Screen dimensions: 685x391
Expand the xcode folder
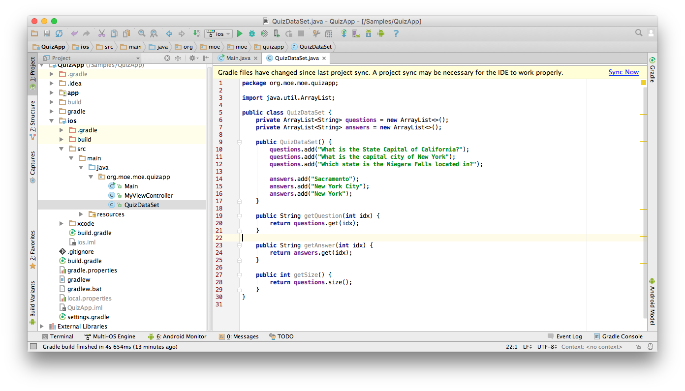61,223
